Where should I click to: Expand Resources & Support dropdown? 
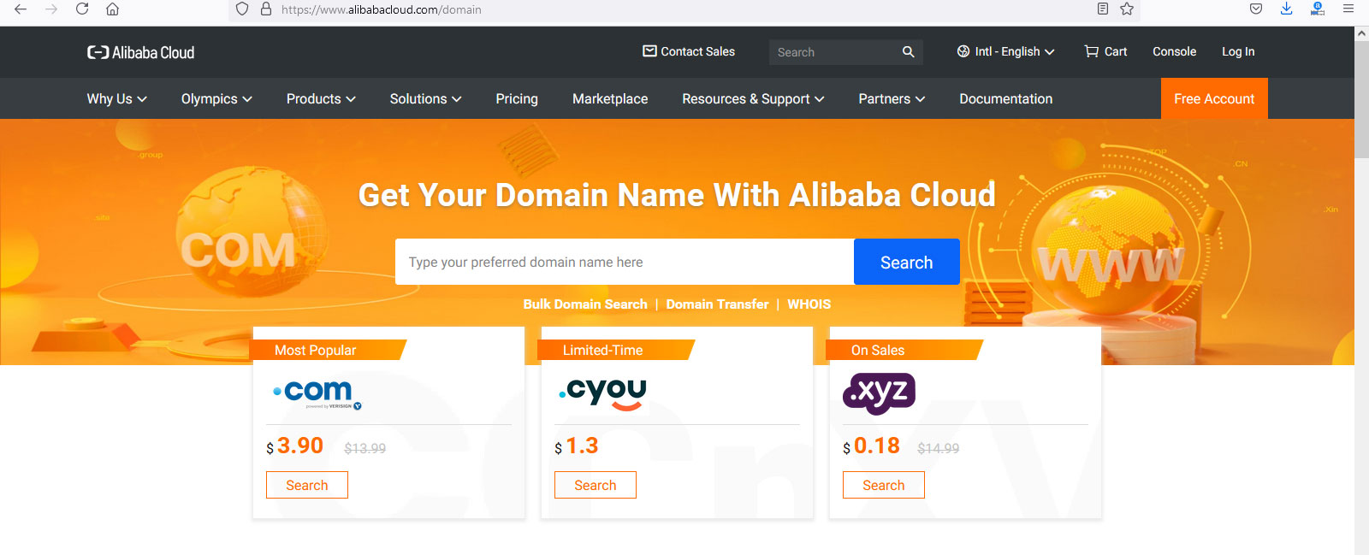[x=753, y=99]
